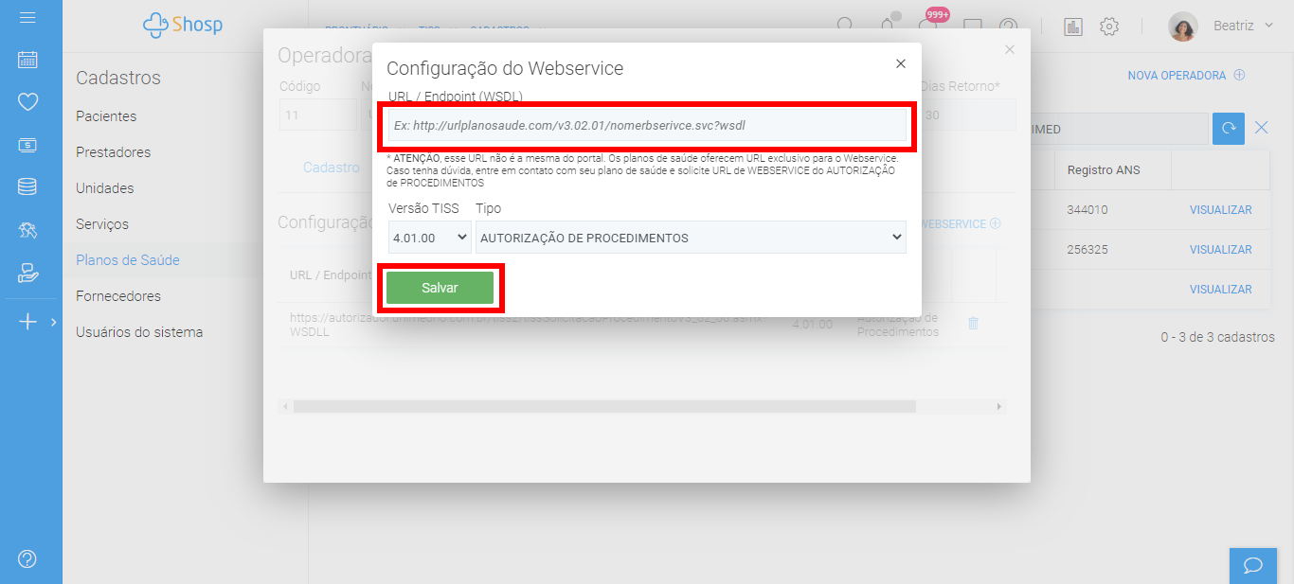This screenshot has width=1294, height=584.
Task: Click the help question mark icon
Action: coord(27,558)
